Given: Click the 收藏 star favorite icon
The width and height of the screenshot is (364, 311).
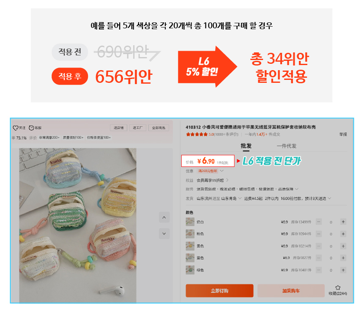Looking at the screenshot, I should [x=338, y=288].
